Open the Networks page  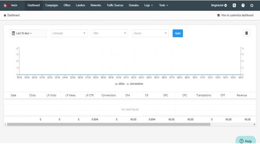pos(96,5)
